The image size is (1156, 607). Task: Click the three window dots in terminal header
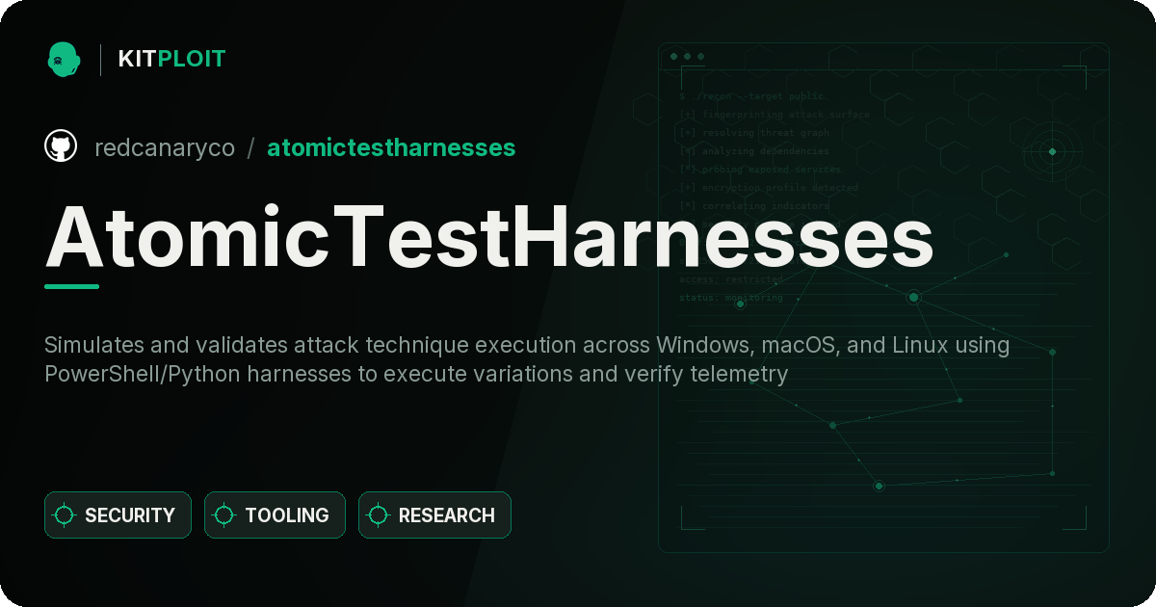pos(687,57)
